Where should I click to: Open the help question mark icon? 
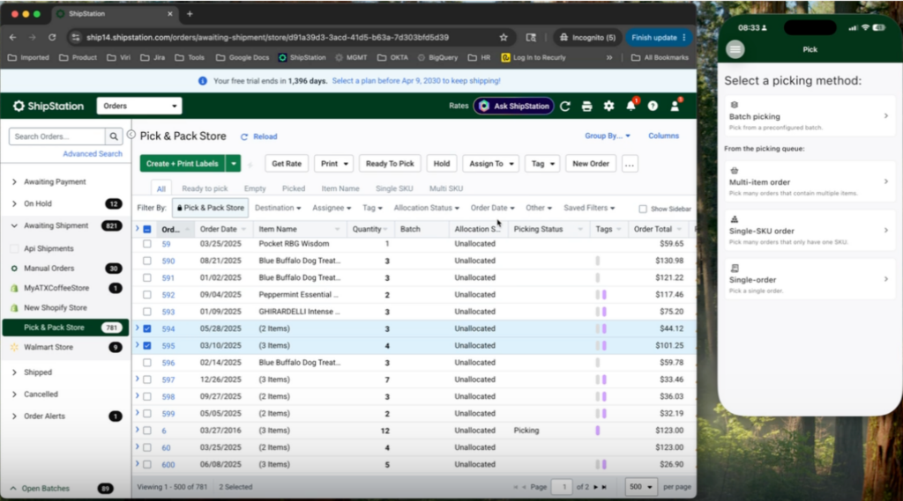[653, 106]
